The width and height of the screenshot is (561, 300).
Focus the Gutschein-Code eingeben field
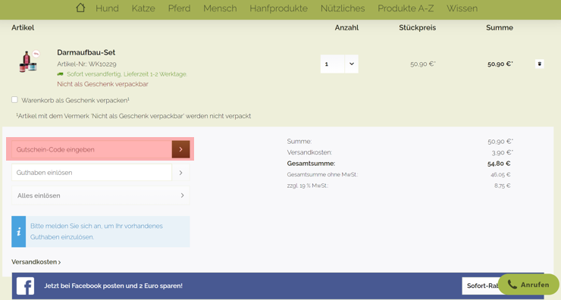(x=92, y=149)
